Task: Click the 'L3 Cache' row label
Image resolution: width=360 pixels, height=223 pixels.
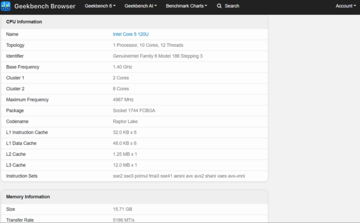Action: point(16,165)
